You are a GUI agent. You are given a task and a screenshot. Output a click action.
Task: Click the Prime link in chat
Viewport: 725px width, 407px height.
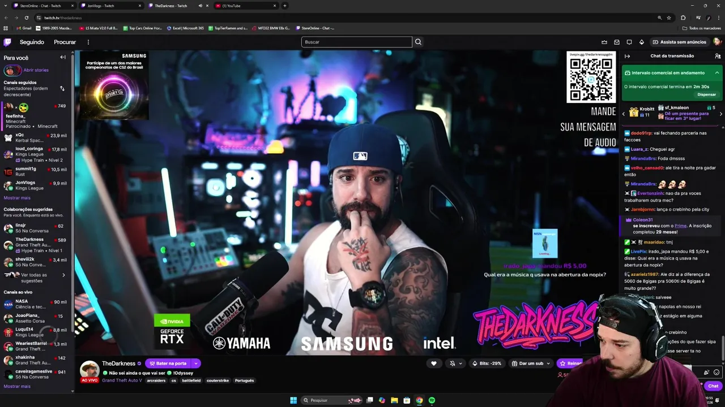(681, 226)
